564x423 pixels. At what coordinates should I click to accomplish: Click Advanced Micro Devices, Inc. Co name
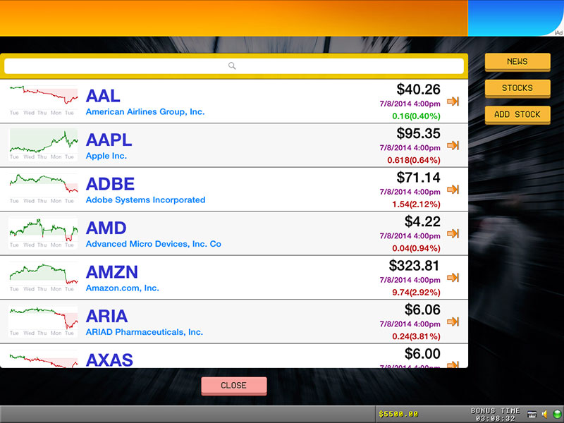tap(153, 244)
